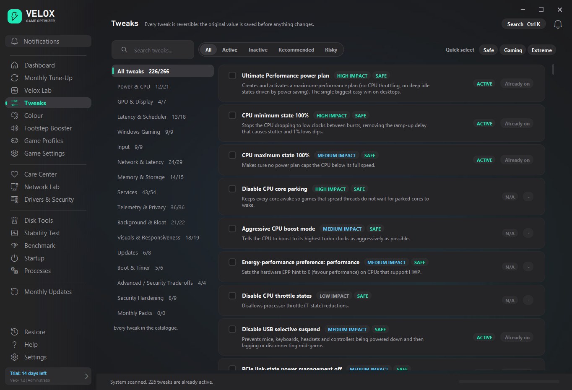The width and height of the screenshot is (572, 390).
Task: Check the Disable USB selective suspend checkbox
Action: coord(232,329)
